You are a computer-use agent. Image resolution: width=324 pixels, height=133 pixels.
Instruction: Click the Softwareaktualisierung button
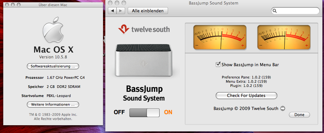click(x=53, y=66)
